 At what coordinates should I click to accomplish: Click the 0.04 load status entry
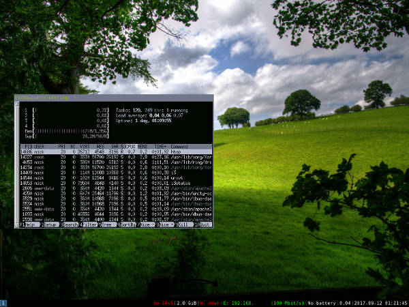coord(346,304)
